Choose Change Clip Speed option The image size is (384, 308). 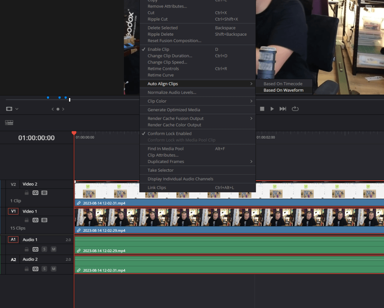[198, 62]
